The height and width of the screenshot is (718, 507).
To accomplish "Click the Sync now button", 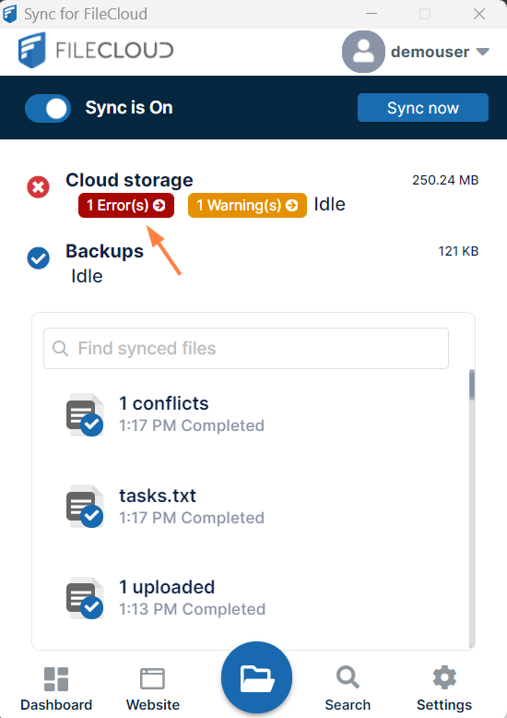I will [x=423, y=108].
